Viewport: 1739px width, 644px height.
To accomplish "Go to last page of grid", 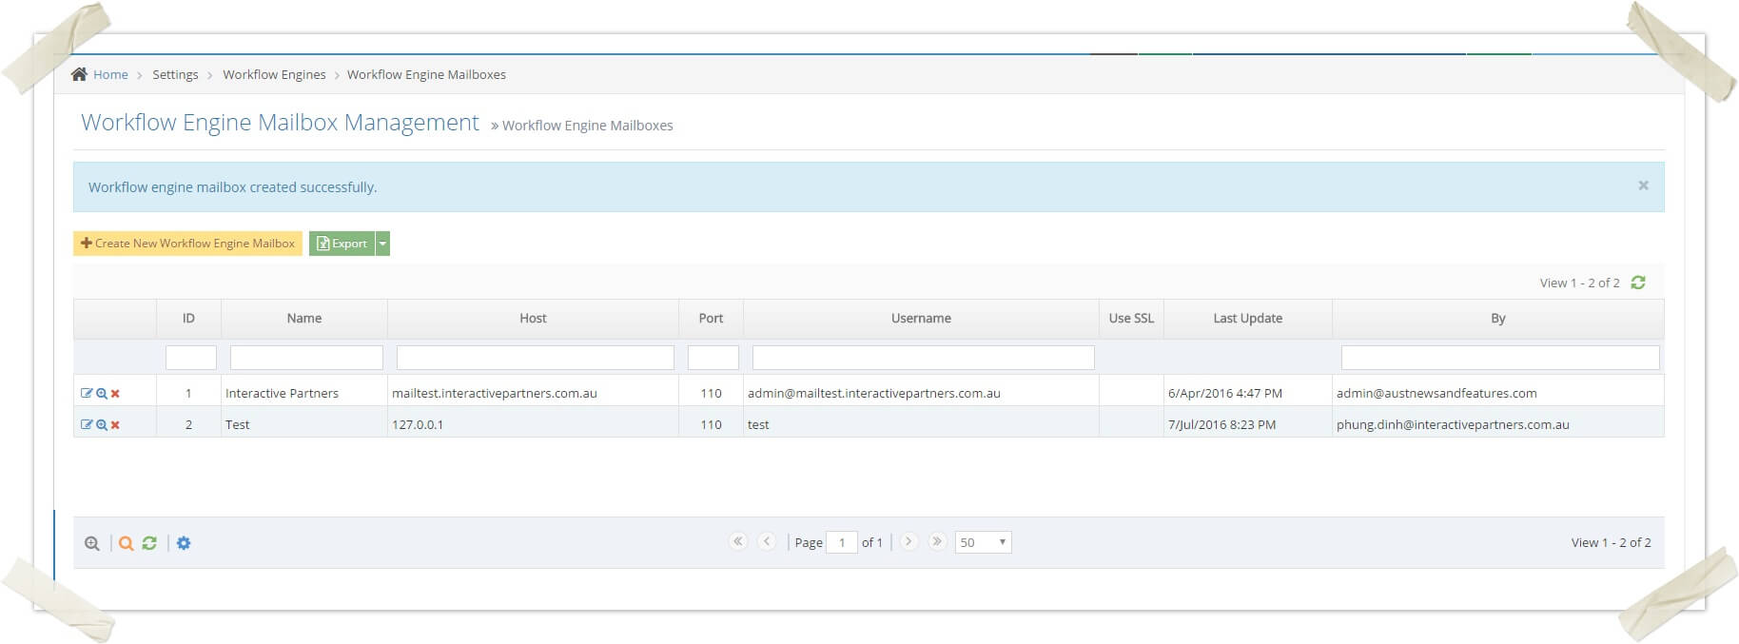I will 937,541.
